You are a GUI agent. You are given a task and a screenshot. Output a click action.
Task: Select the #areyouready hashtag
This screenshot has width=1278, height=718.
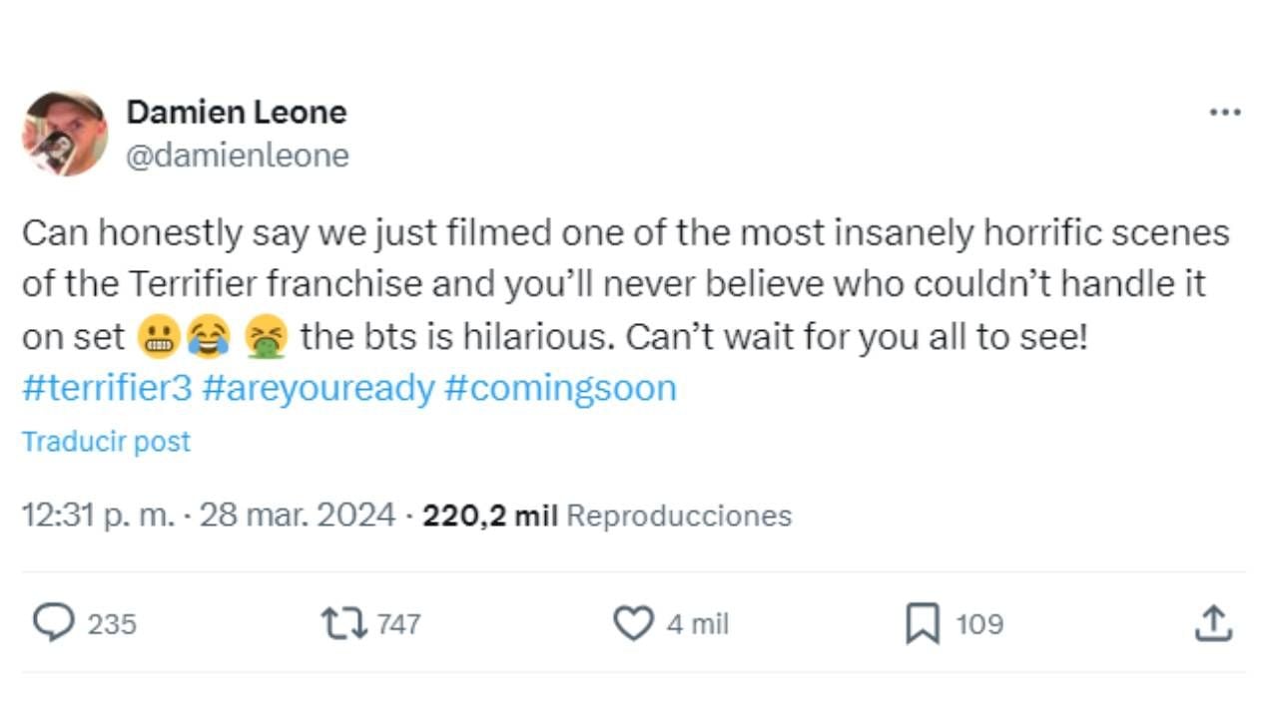318,388
